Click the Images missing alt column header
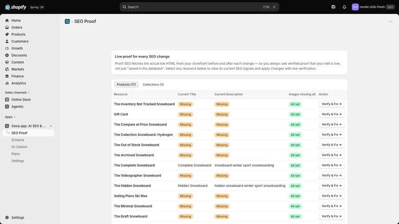The width and height of the screenshot is (399, 224). tap(302, 94)
